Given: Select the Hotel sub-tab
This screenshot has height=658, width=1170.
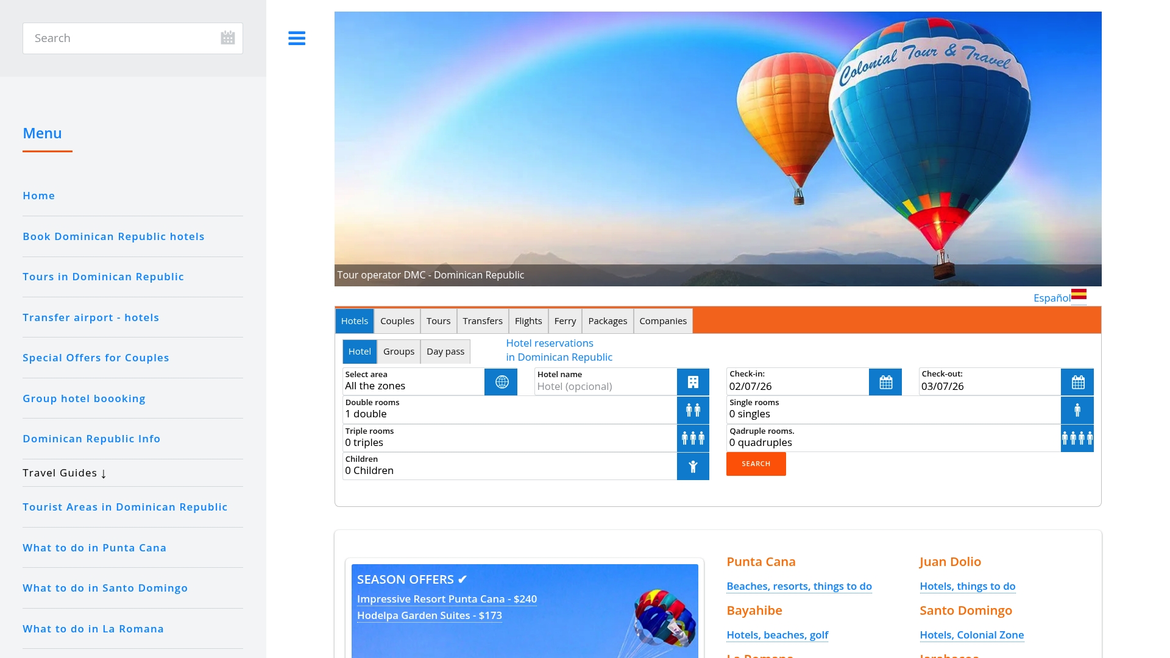Looking at the screenshot, I should point(360,352).
